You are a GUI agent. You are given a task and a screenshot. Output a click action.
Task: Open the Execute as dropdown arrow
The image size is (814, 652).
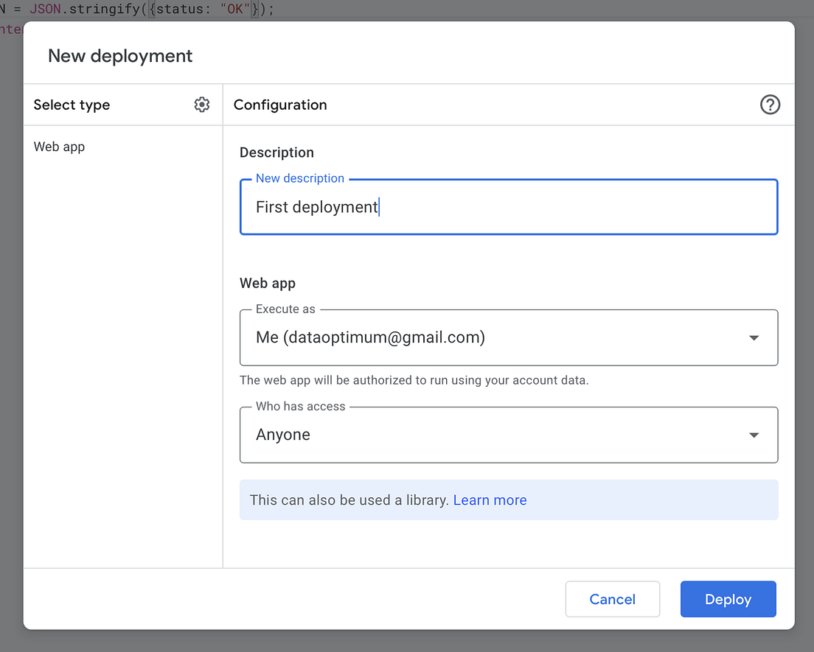point(754,337)
